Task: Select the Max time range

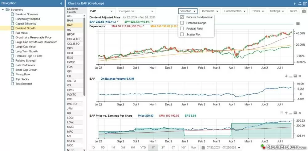Action: tap(193, 148)
